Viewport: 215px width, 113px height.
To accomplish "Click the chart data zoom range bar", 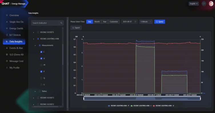I will 142,98.
